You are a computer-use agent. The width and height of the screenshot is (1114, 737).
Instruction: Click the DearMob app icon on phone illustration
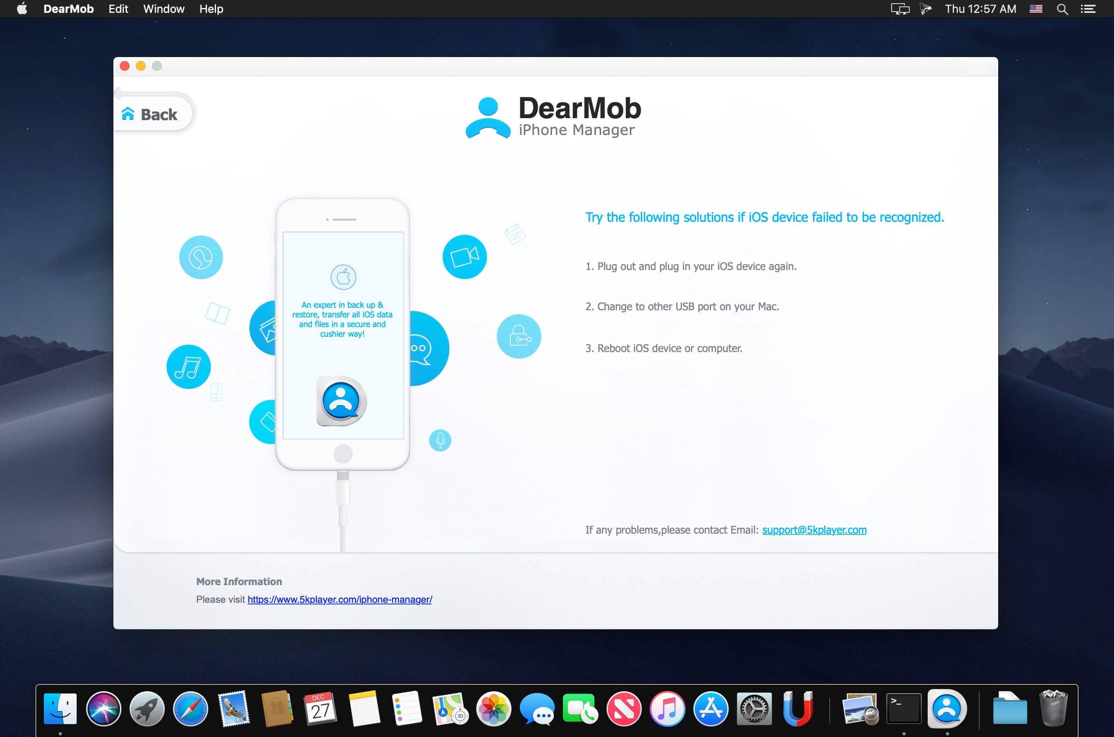(341, 401)
